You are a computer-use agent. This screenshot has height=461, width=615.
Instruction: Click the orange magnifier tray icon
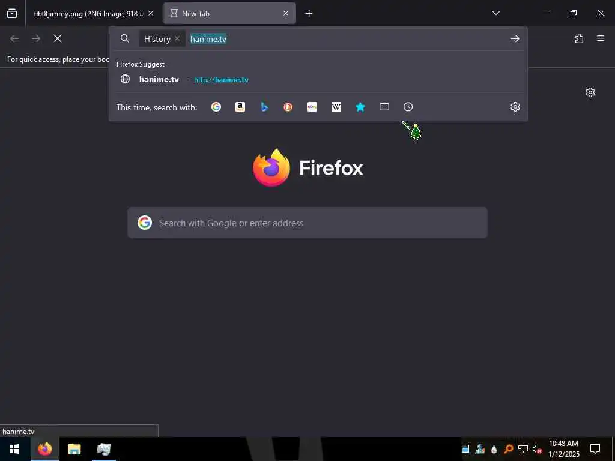pos(508,449)
